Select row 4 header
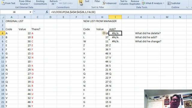The width and height of the screenshot is (192, 108). coord(2,33)
